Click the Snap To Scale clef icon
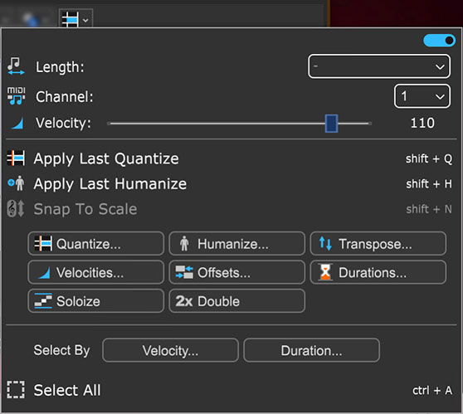 point(16,209)
